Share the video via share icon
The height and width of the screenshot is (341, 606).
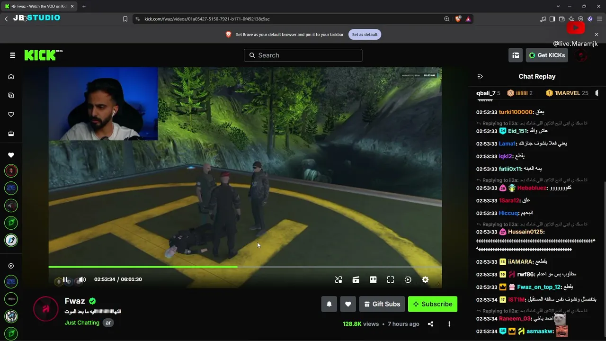point(430,324)
